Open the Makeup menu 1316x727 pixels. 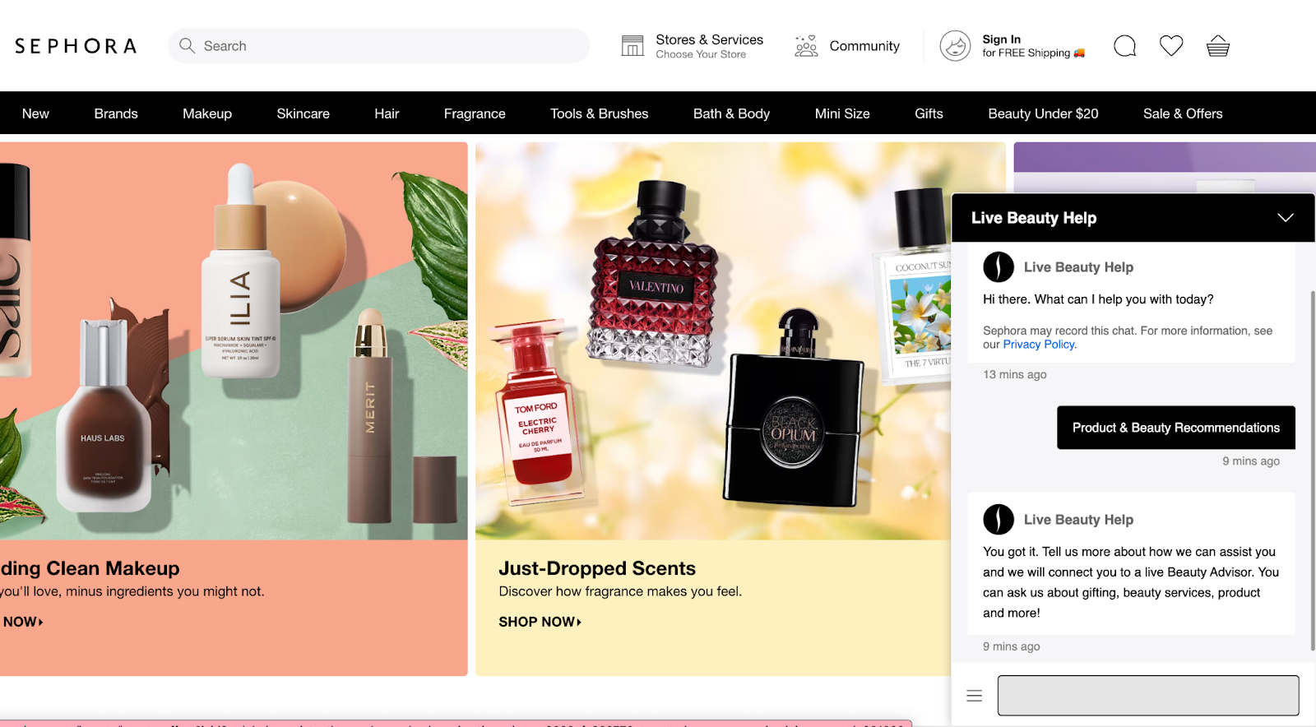207,113
